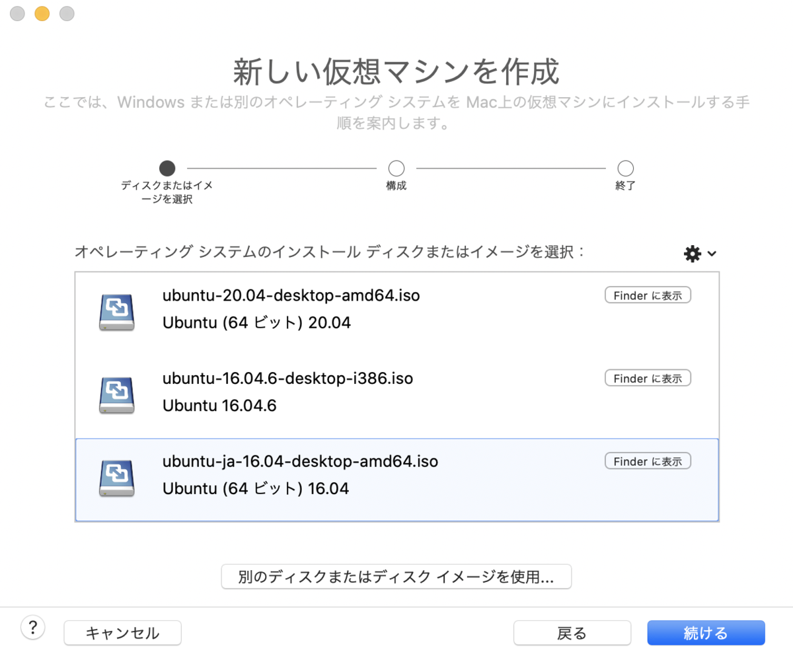Screen dimensions: 793x660
Task: Click the Ubuntu (64 ビット) 16.04 description
Action: pyautogui.click(x=256, y=489)
